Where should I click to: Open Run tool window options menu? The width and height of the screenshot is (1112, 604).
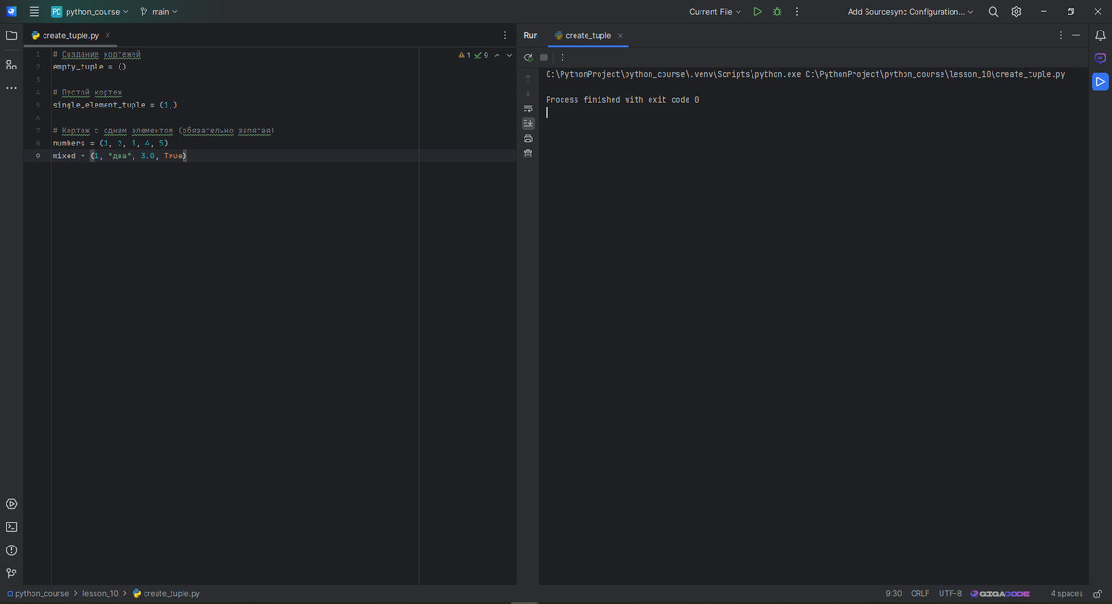point(1061,36)
